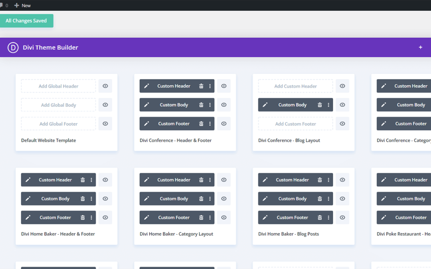Click the comments bubble icon in admin bar

2,6
